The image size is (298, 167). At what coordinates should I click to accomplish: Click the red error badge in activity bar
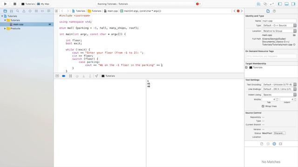(x=197, y=4)
